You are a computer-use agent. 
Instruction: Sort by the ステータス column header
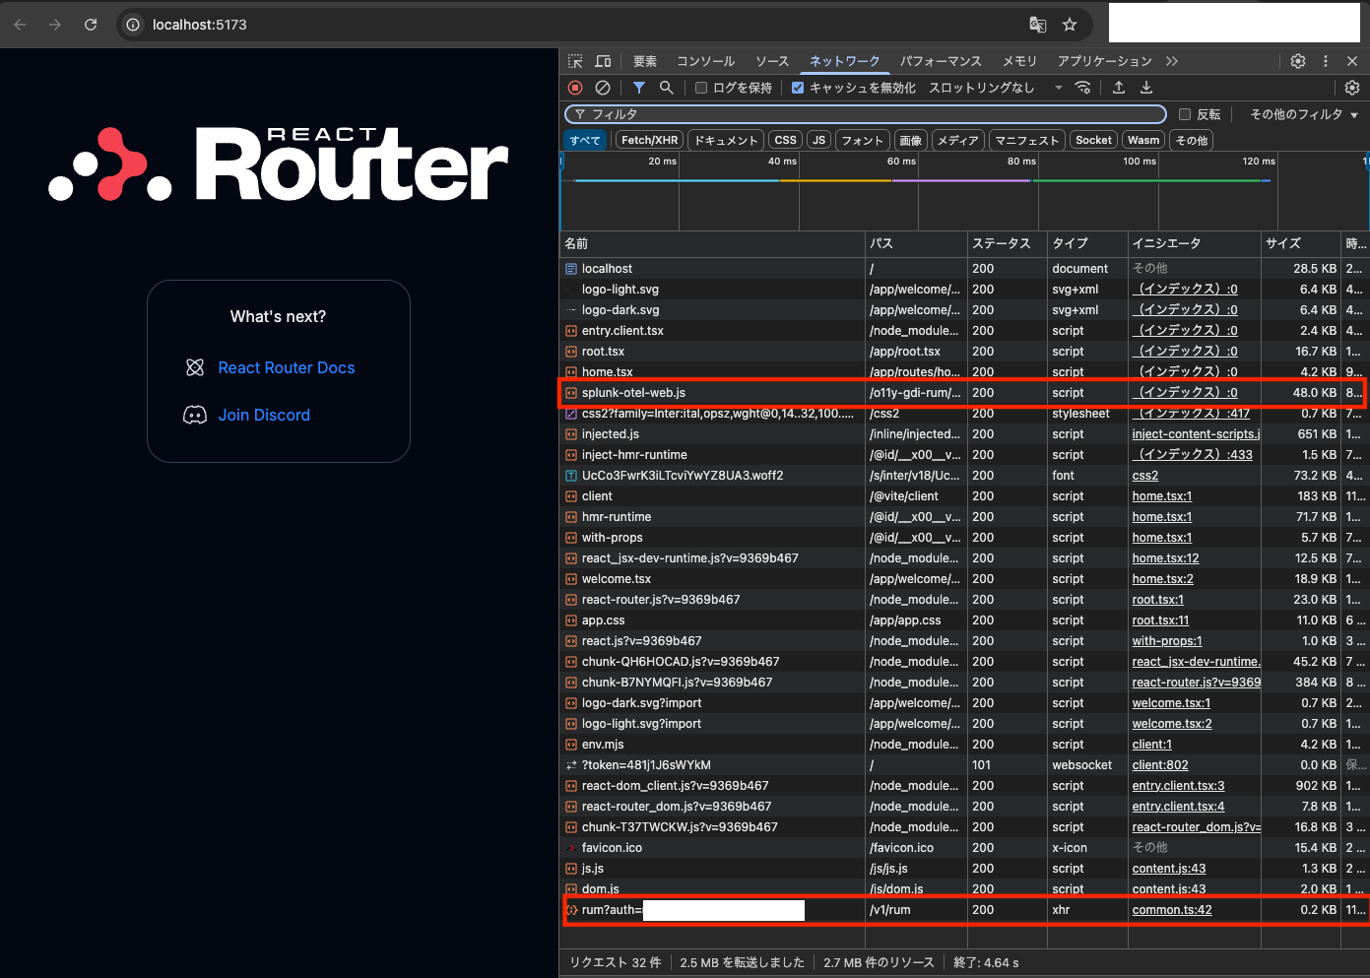pyautogui.click(x=1007, y=243)
